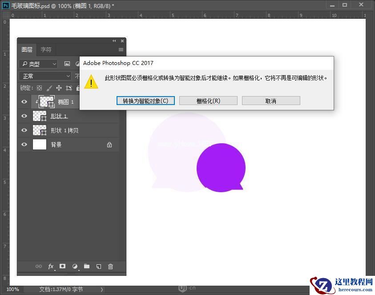This screenshot has width=375, height=295.
Task: Hide the 椭圆 1 layer
Action: pyautogui.click(x=24, y=101)
